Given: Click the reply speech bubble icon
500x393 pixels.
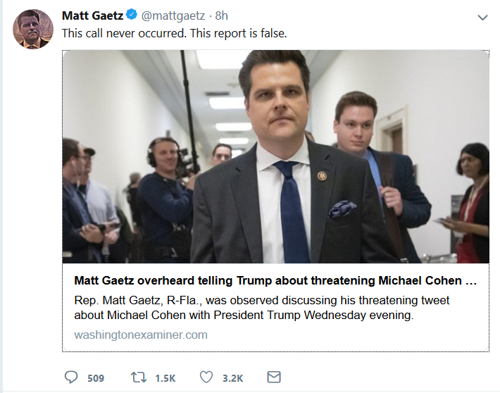Looking at the screenshot, I should pos(71,378).
